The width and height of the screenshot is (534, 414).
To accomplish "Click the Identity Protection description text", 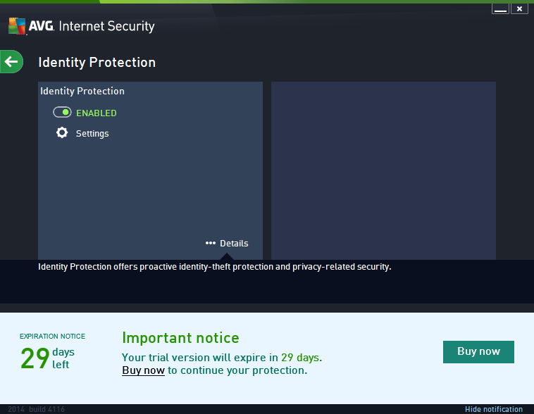I will click(214, 268).
